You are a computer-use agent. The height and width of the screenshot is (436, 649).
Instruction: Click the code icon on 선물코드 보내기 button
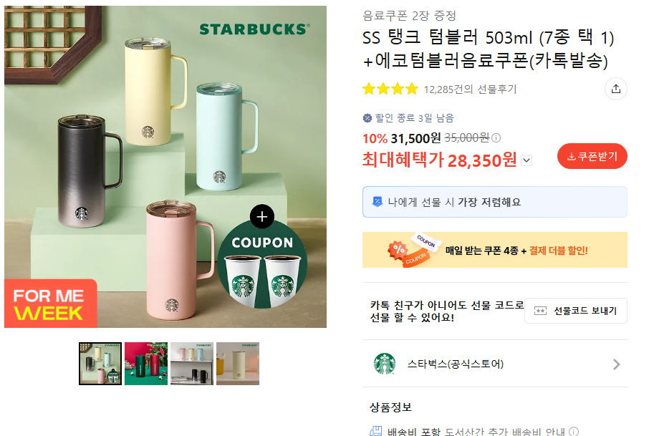click(x=542, y=311)
